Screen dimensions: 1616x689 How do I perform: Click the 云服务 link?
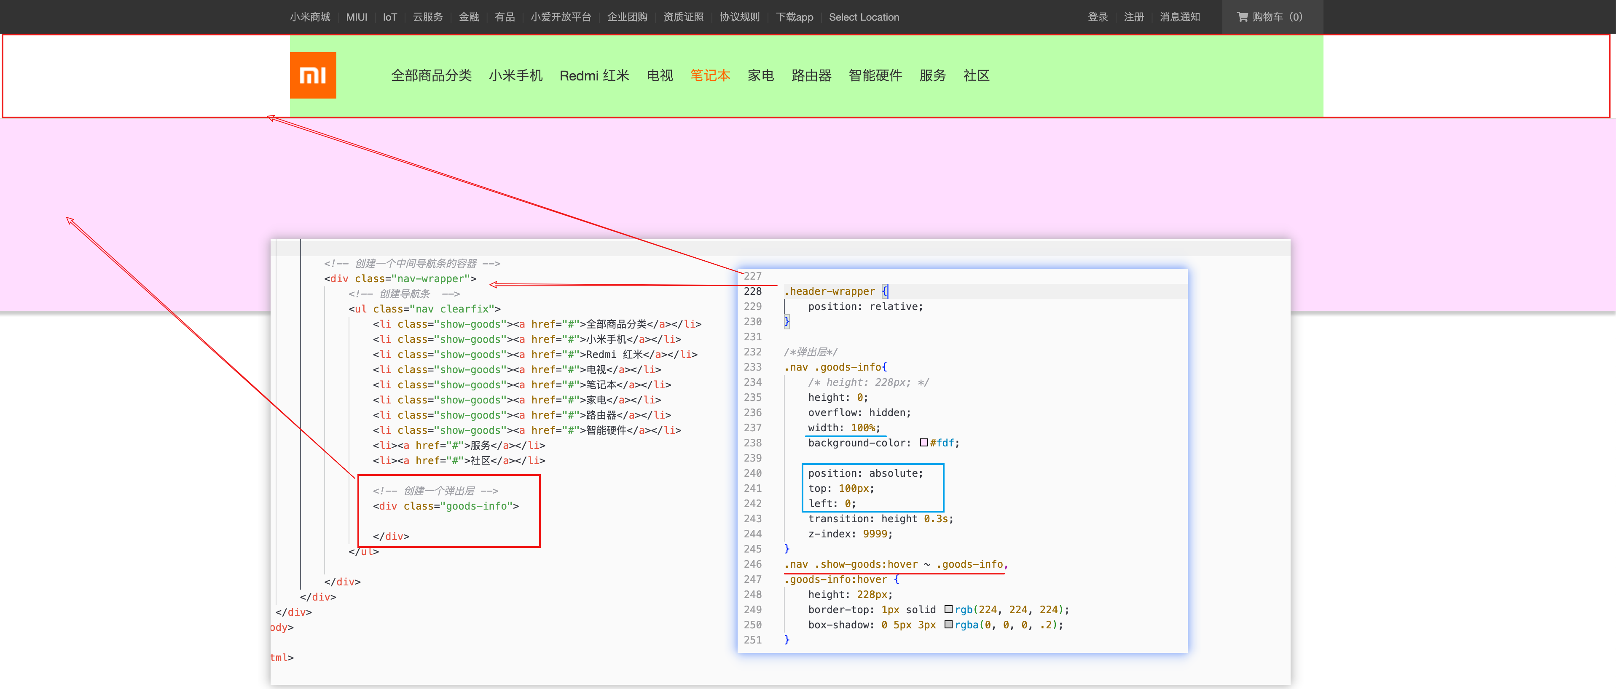pyautogui.click(x=427, y=17)
